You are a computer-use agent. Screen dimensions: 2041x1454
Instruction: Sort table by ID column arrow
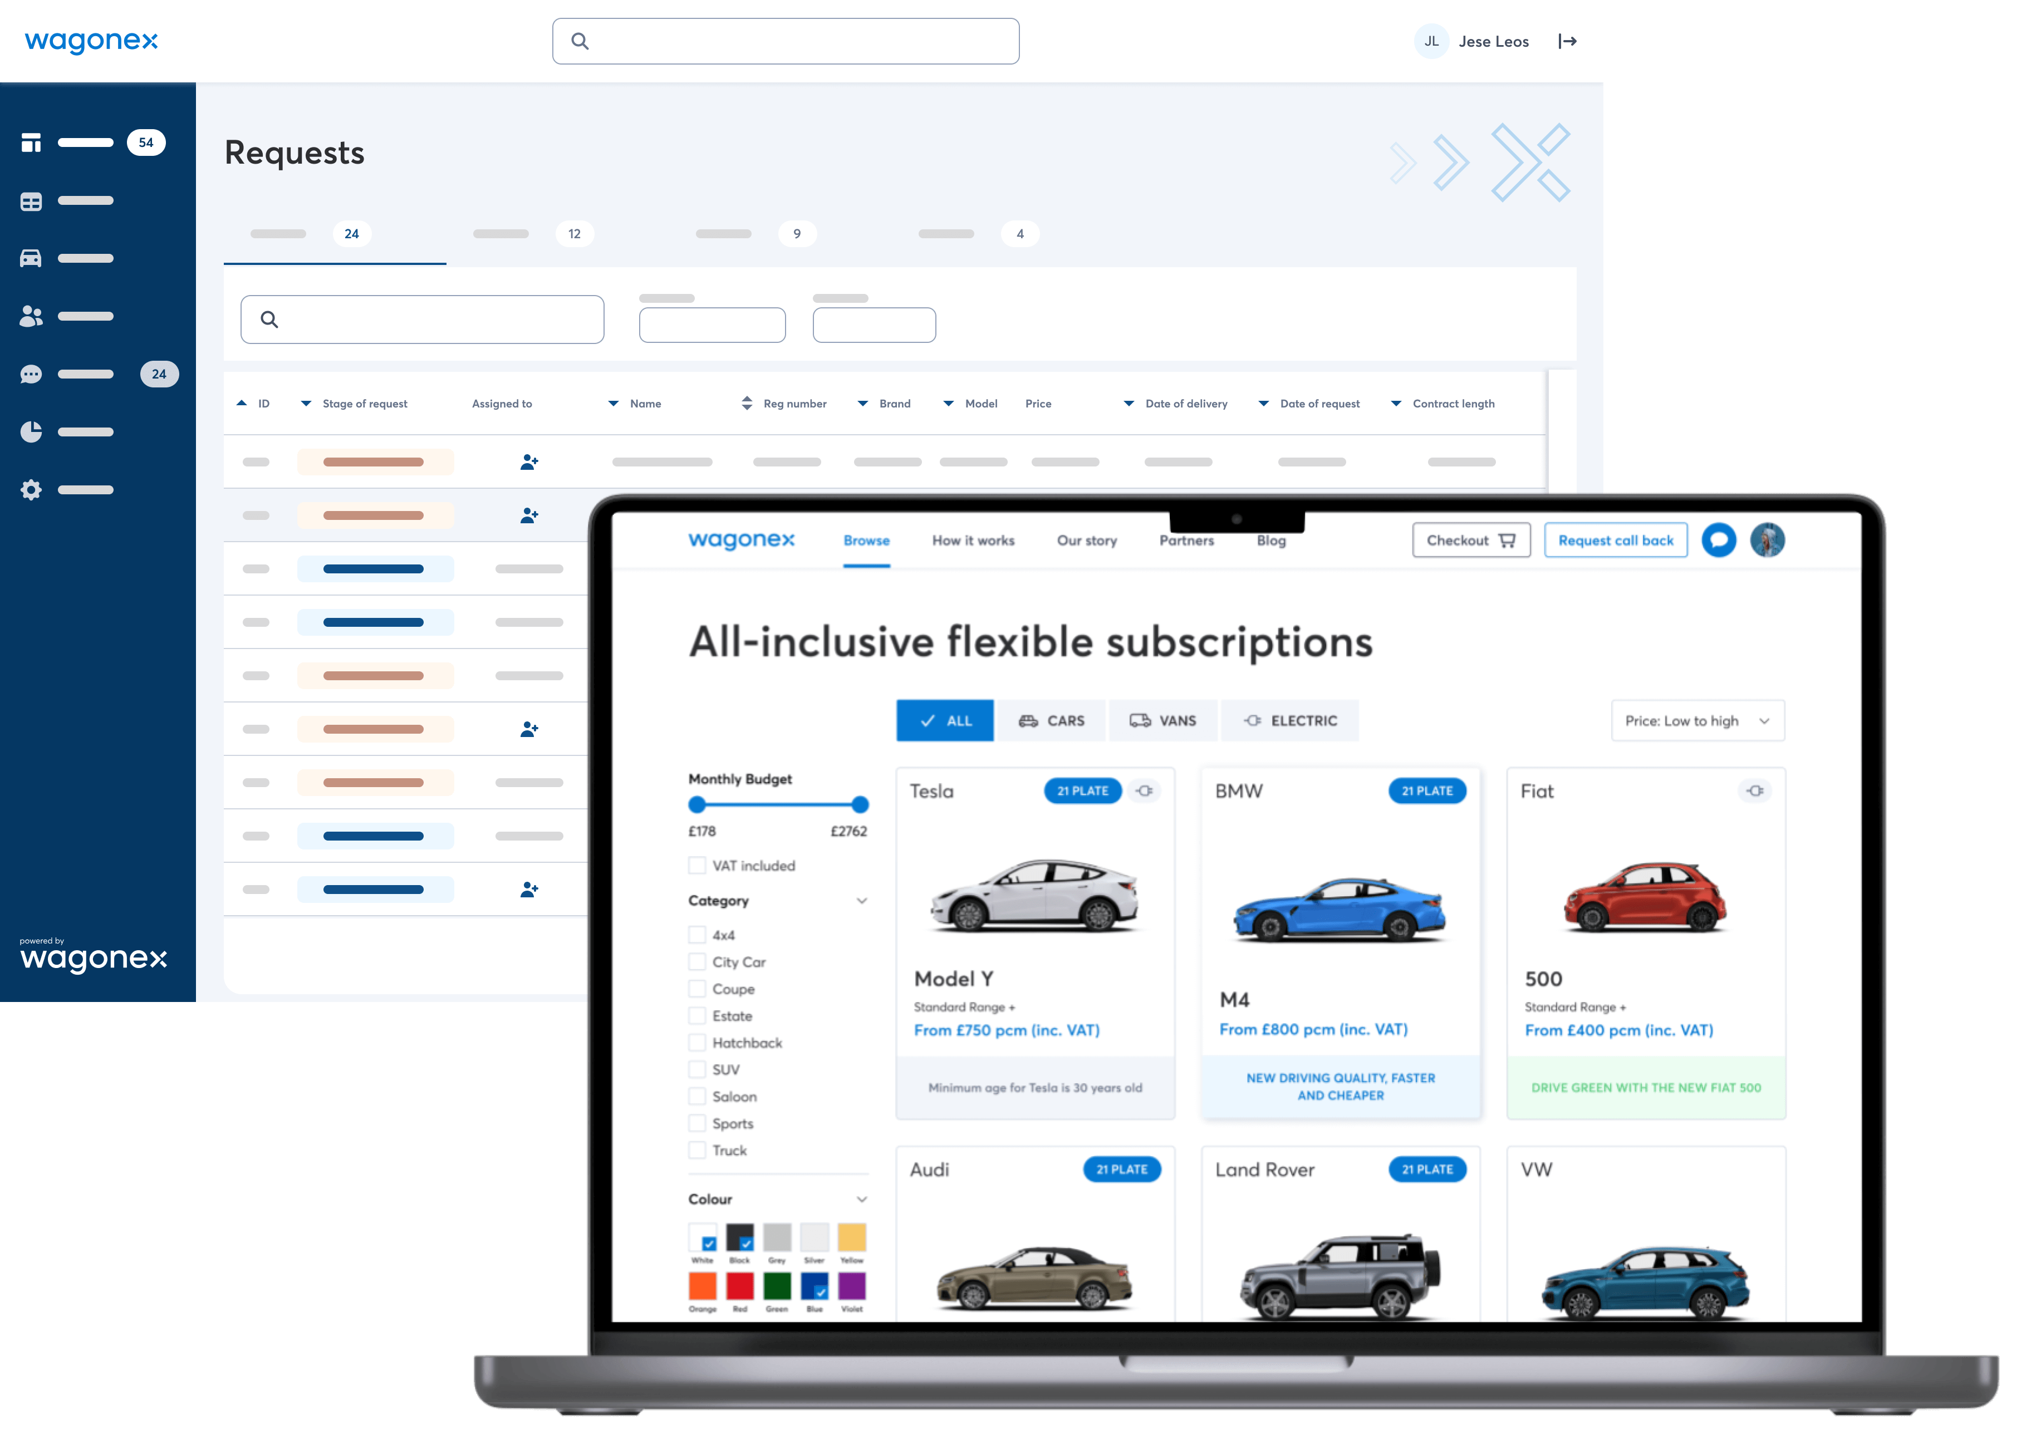coord(242,403)
